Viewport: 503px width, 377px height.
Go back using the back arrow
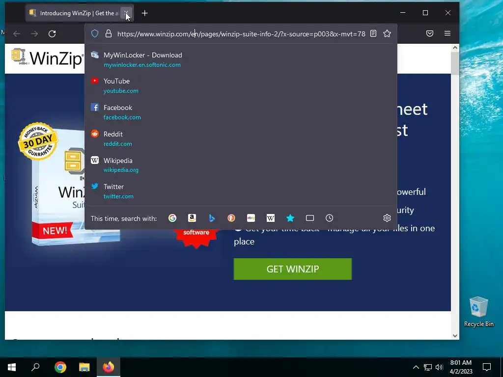[17, 34]
